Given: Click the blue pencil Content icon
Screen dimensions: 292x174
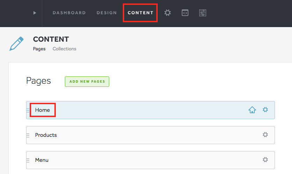Looking at the screenshot, I should click(17, 43).
